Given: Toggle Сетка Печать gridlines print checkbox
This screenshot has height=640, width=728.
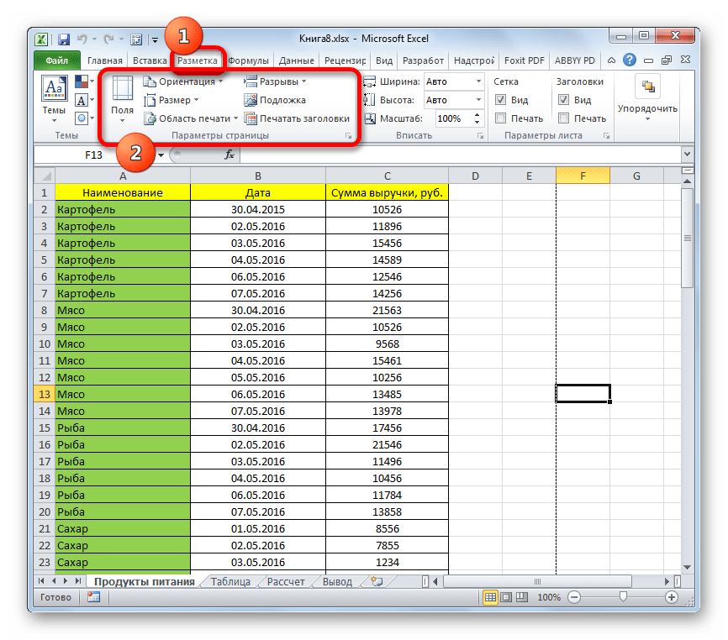Looking at the screenshot, I should (x=500, y=118).
